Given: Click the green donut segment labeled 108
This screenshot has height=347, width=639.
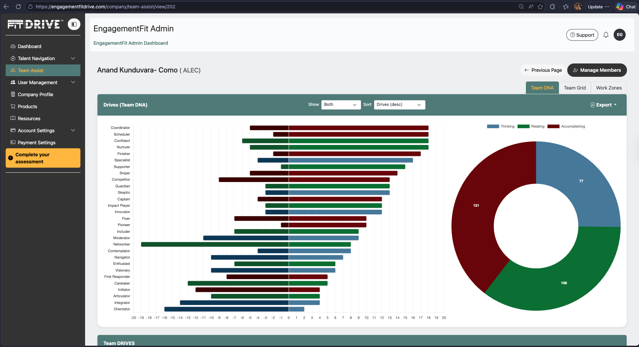Looking at the screenshot, I should (x=564, y=283).
